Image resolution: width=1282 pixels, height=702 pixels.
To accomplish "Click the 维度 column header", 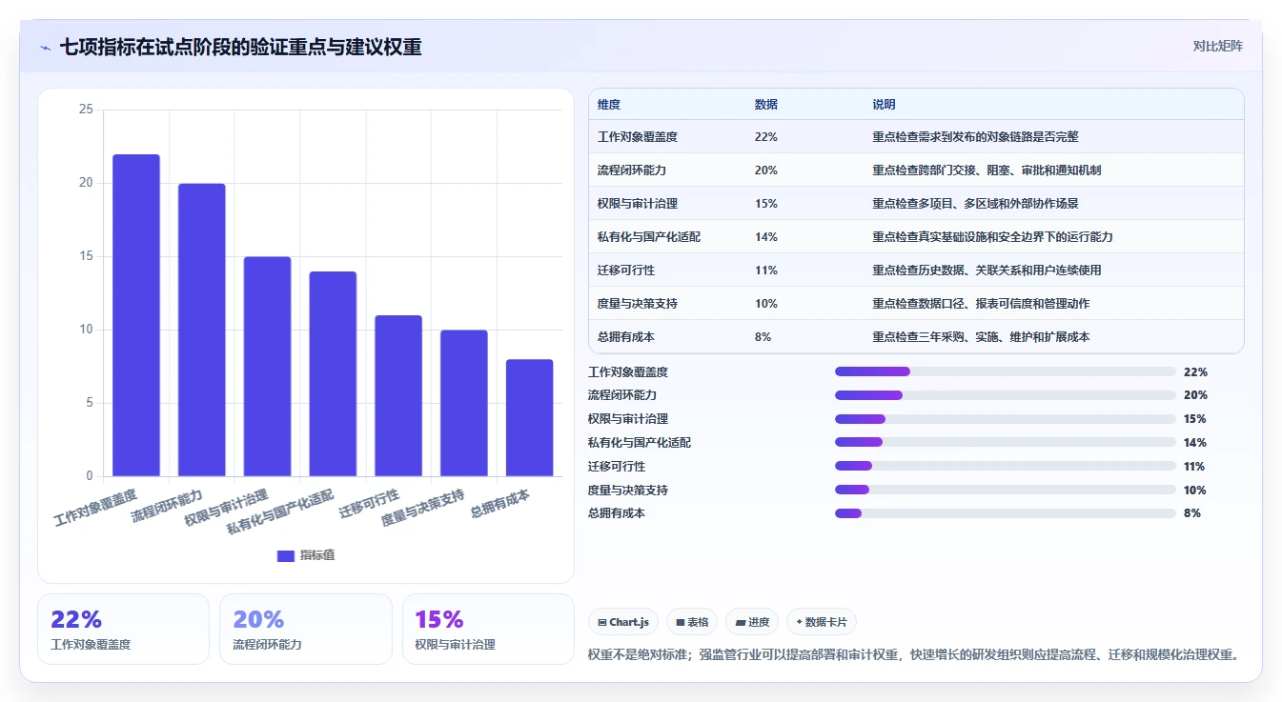I will [x=609, y=104].
